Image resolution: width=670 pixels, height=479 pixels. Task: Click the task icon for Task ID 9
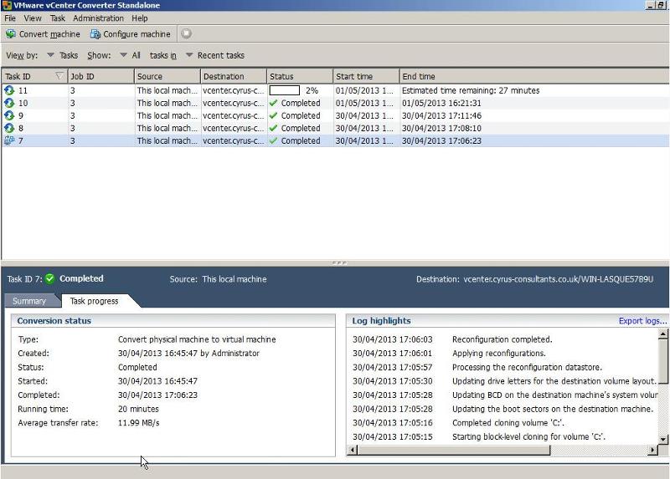(x=9, y=115)
